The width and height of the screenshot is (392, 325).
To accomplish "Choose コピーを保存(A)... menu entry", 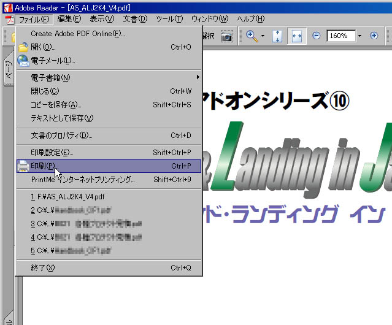I will pos(109,105).
